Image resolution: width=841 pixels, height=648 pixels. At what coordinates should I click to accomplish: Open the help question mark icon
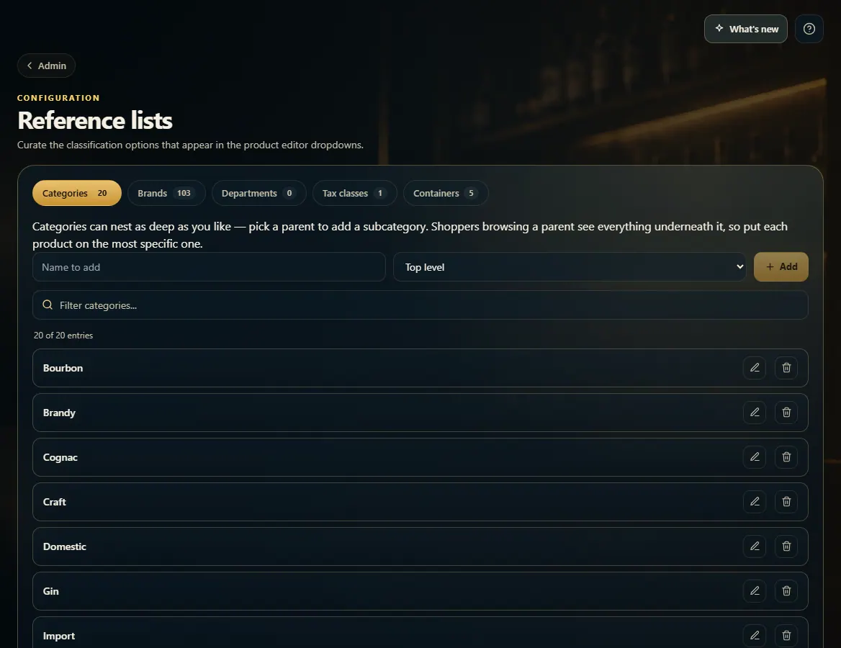coord(809,29)
